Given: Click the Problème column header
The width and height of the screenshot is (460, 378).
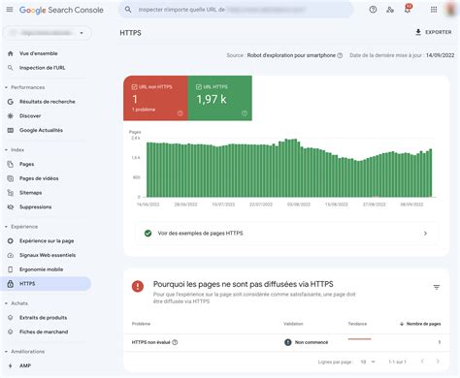Looking at the screenshot, I should pos(141,324).
